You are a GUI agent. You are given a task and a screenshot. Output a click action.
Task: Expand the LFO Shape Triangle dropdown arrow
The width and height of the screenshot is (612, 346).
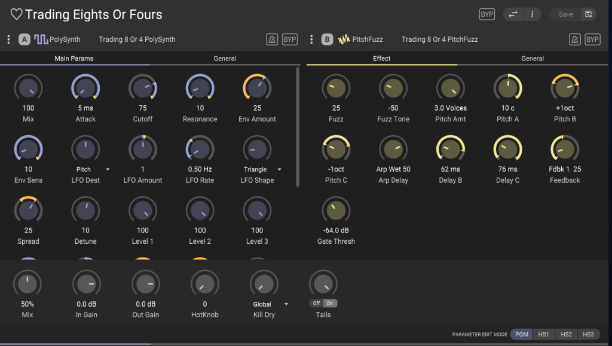point(280,169)
